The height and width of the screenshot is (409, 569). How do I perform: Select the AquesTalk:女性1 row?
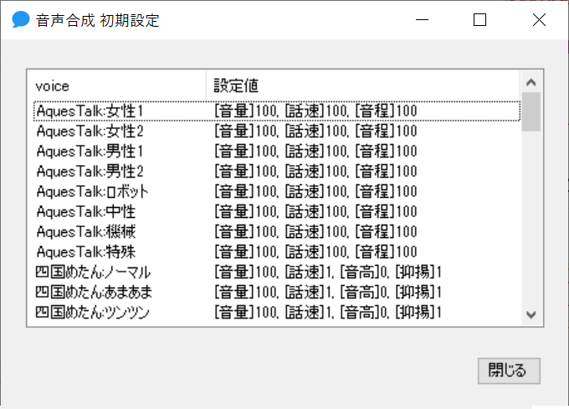pos(90,111)
